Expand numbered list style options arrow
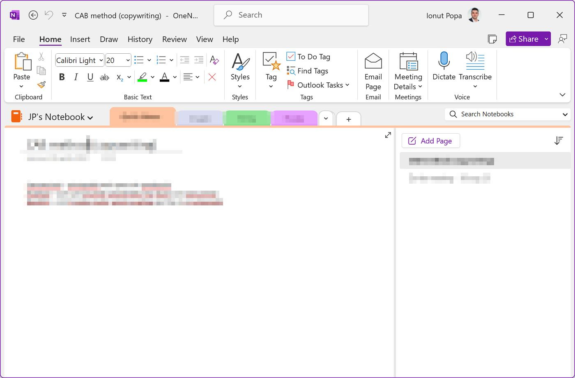Screen dimensions: 575x378 (x=171, y=60)
